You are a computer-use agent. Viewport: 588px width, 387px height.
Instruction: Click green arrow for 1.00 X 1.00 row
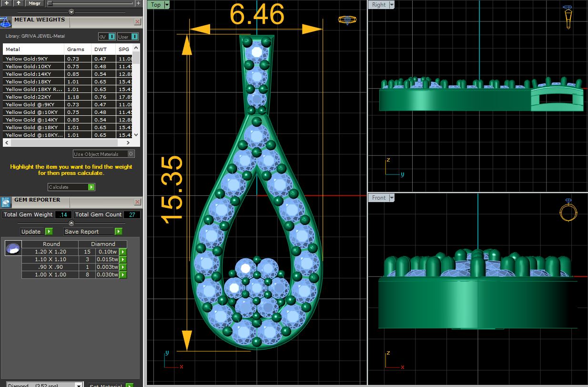click(x=123, y=275)
